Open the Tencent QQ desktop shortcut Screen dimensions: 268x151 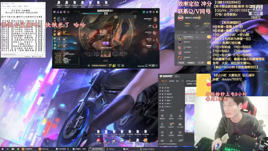click(114, 141)
